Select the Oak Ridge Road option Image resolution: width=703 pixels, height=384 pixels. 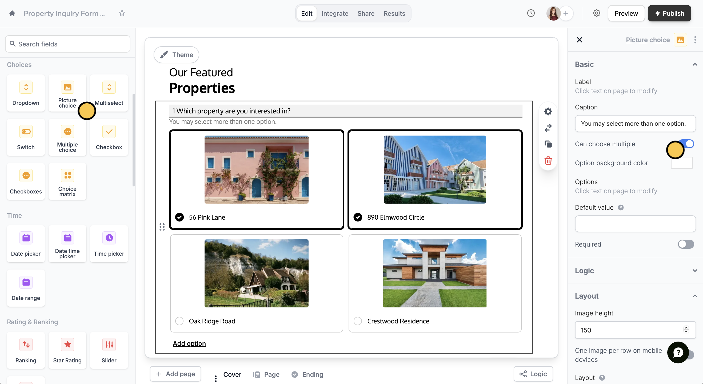pos(179,321)
